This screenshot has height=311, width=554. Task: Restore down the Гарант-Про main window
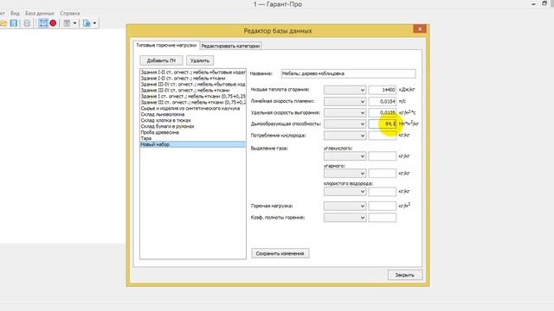pos(544,3)
